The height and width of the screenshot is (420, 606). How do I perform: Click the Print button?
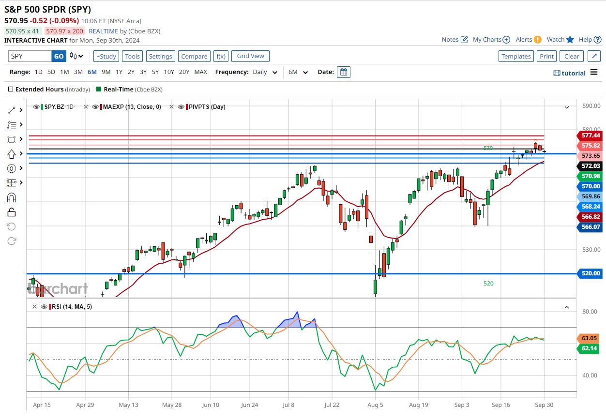(546, 56)
